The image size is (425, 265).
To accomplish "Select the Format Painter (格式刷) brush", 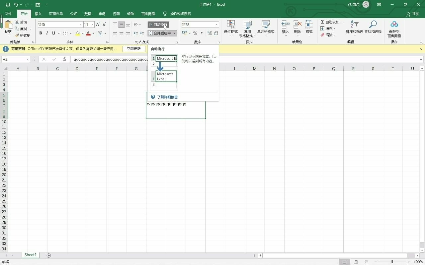I will coord(17,35).
